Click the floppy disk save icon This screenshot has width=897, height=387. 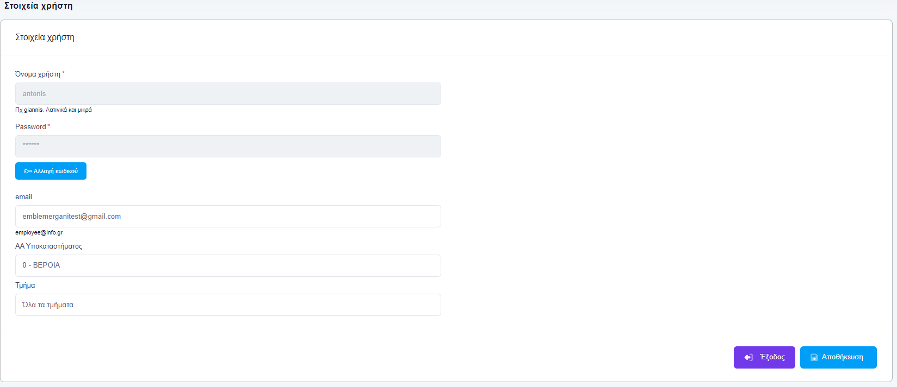(814, 357)
